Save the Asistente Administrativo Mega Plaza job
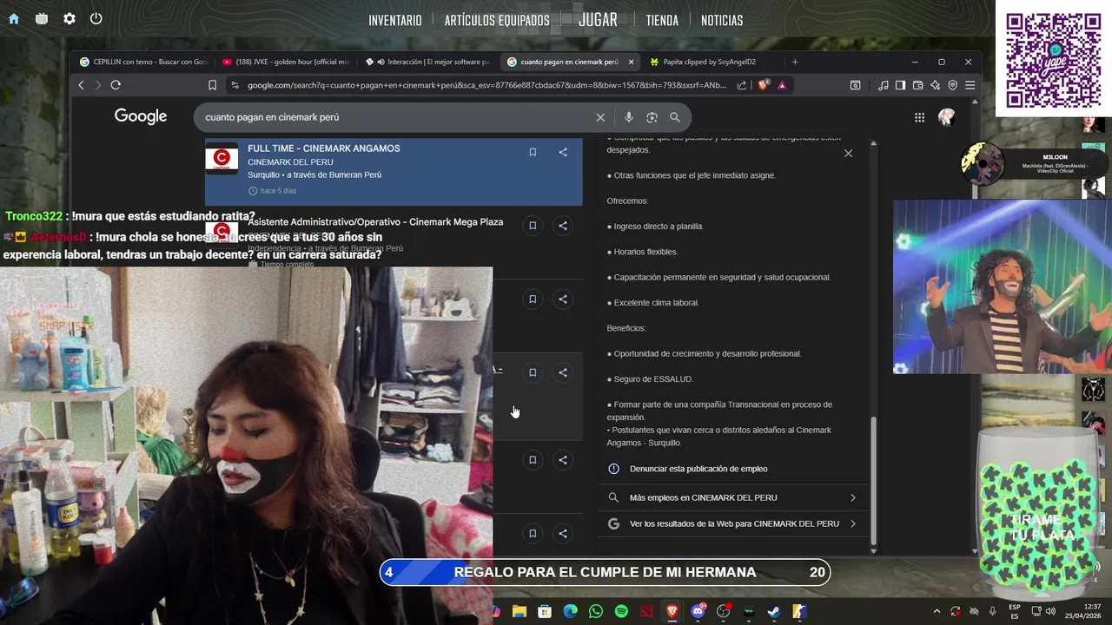Image resolution: width=1112 pixels, height=625 pixels. click(533, 226)
